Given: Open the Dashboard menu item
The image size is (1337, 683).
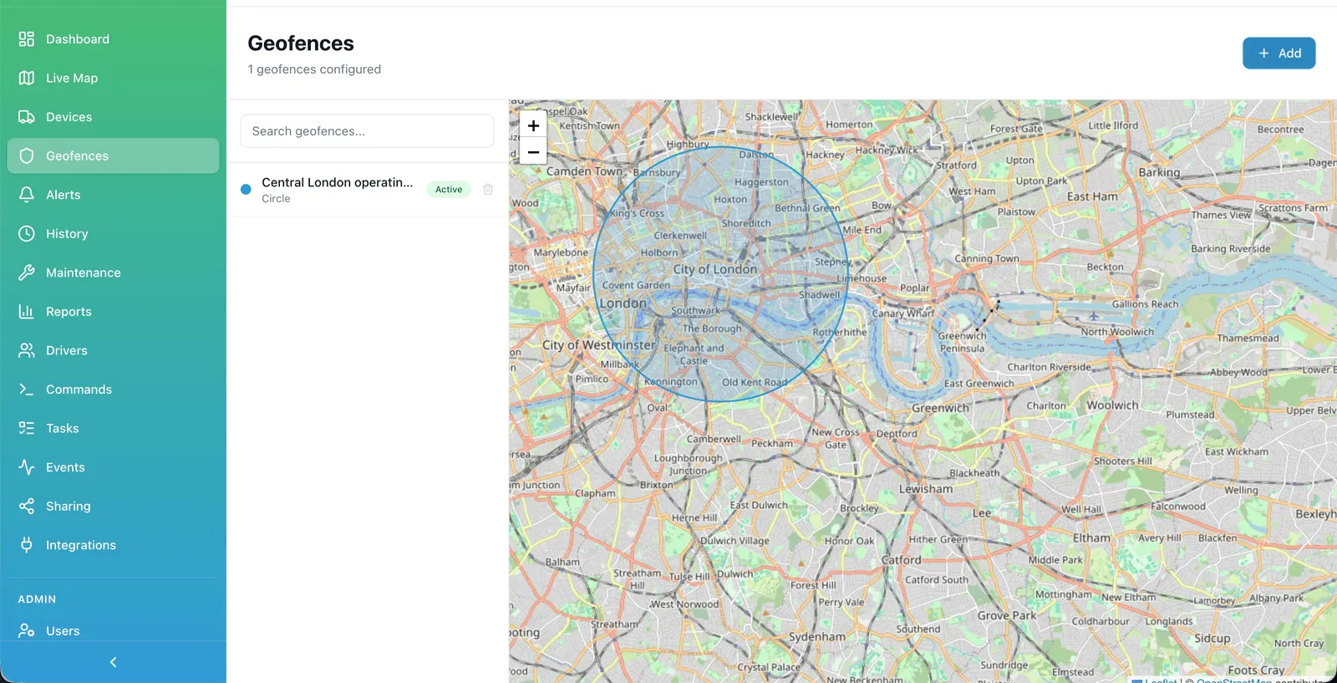Looking at the screenshot, I should pyautogui.click(x=113, y=39).
